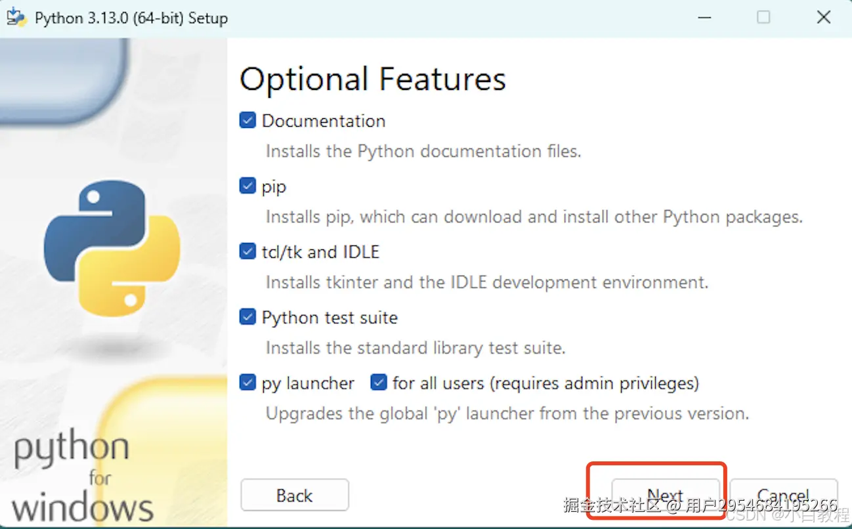Click "Upgrades the global 'py' launcher" description
The width and height of the screenshot is (852, 529).
pyautogui.click(x=507, y=413)
